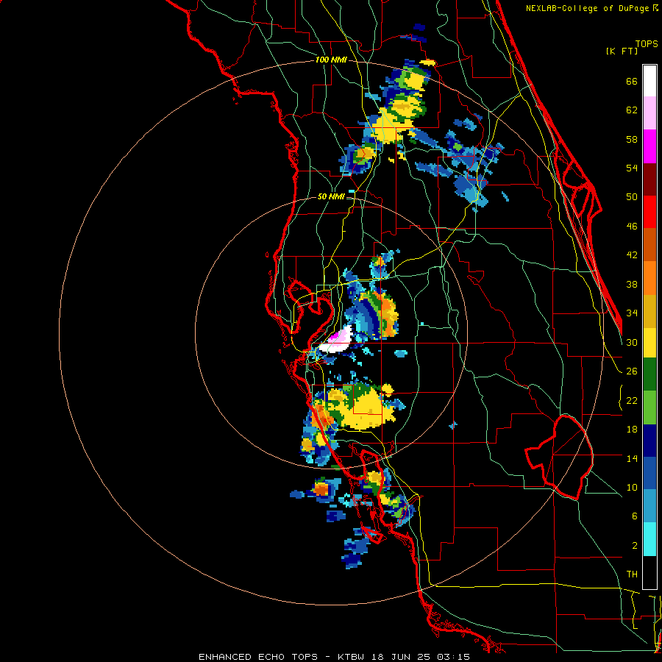Image resolution: width=662 pixels, height=662 pixels.
Task: Click the cyan 2 kft legend swatch
Action: pos(649,539)
